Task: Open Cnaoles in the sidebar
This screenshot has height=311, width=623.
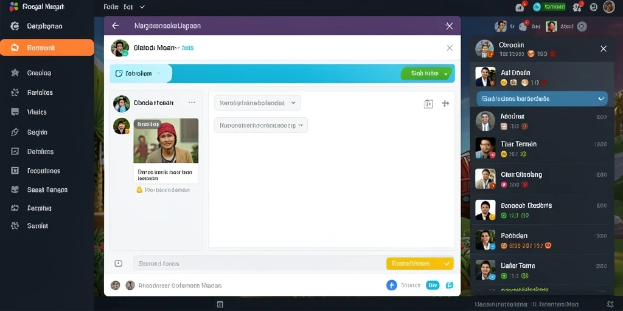Action: coord(39,73)
